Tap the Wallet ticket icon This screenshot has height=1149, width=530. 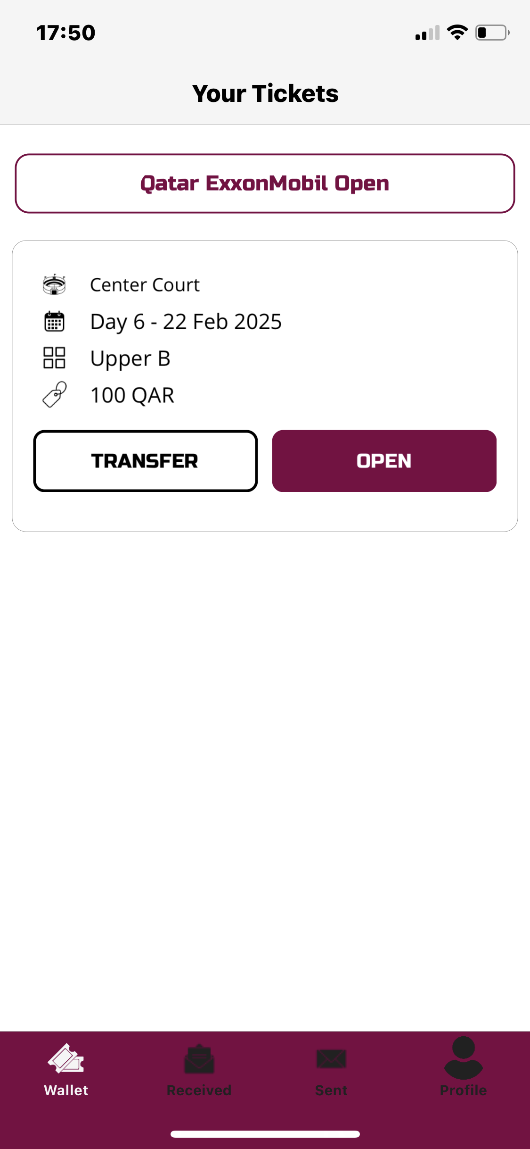[x=66, y=1058]
